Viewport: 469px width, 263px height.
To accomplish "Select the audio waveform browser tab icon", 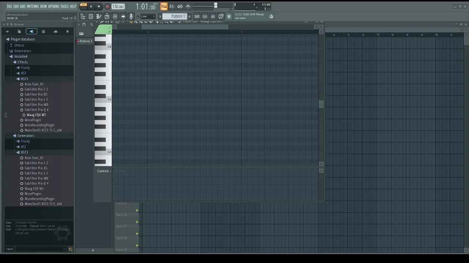I will [x=7, y=32].
